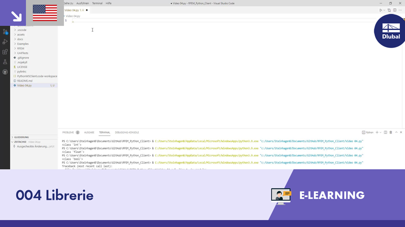This screenshot has height=227, width=405.
Task: Open the Ausführen menu
Action: pyautogui.click(x=82, y=3)
